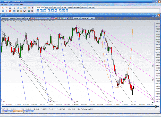Open the File menu
This screenshot has width=161, height=117.
(2, 5)
